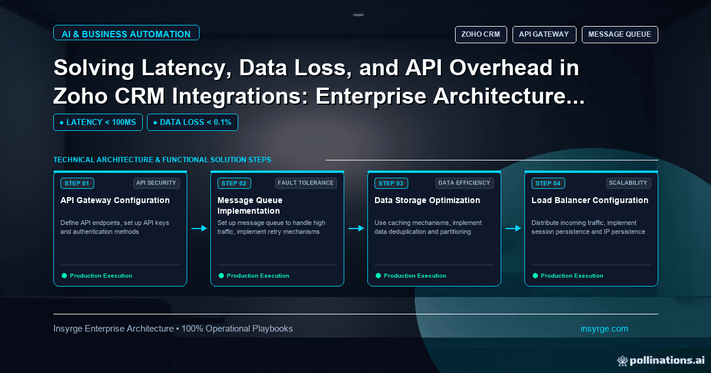
Task: Click the Set up message queue description
Action: point(271,227)
